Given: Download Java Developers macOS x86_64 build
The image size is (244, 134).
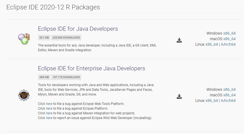Looking at the screenshot, I should (229, 39).
